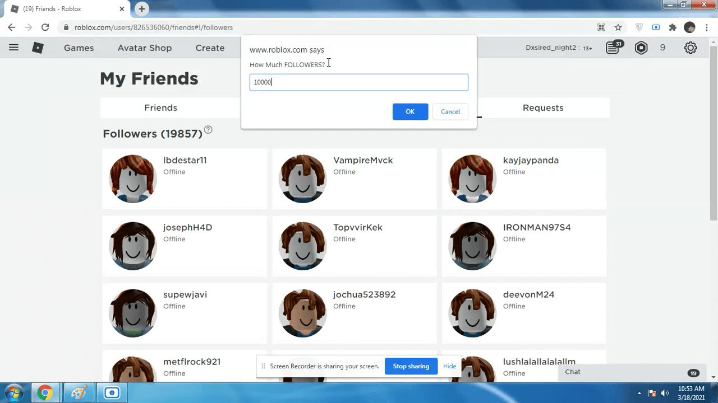Open the Chat panel bar
This screenshot has height=403, width=718.
click(632, 372)
